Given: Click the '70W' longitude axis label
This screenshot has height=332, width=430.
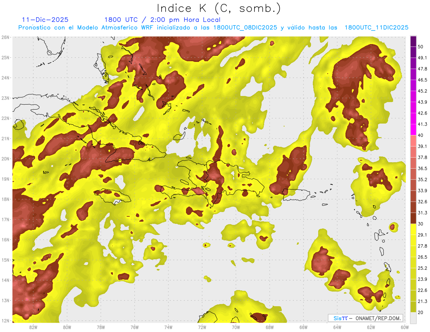Looking at the screenshot, I should click(236, 327).
